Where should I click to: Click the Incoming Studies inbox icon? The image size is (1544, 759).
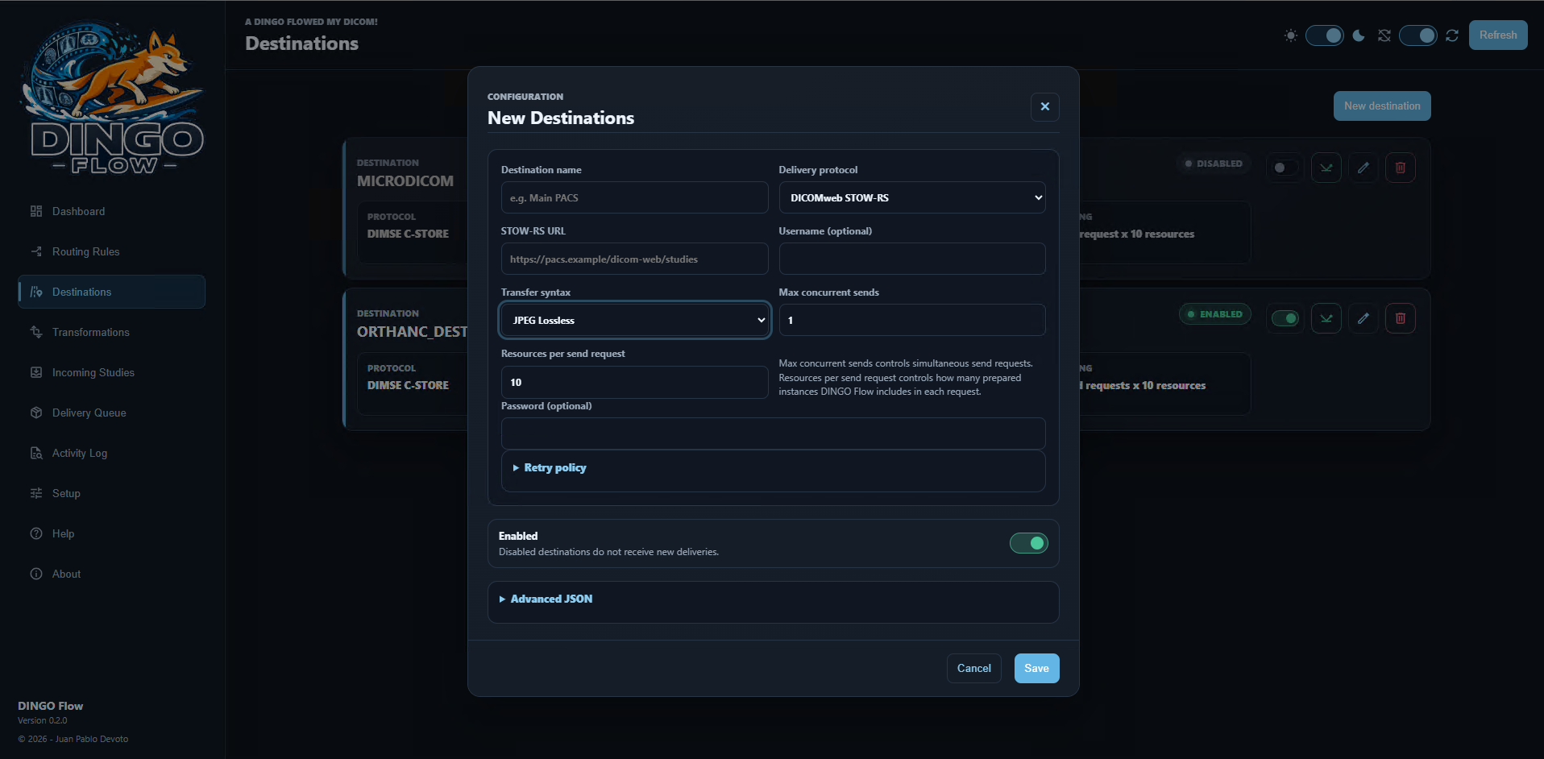click(36, 372)
